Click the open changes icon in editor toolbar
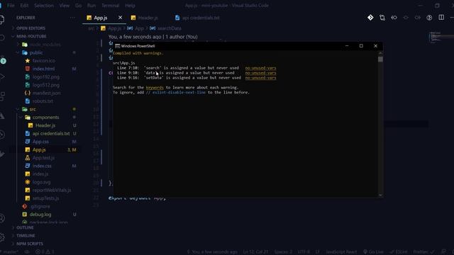 382,18
